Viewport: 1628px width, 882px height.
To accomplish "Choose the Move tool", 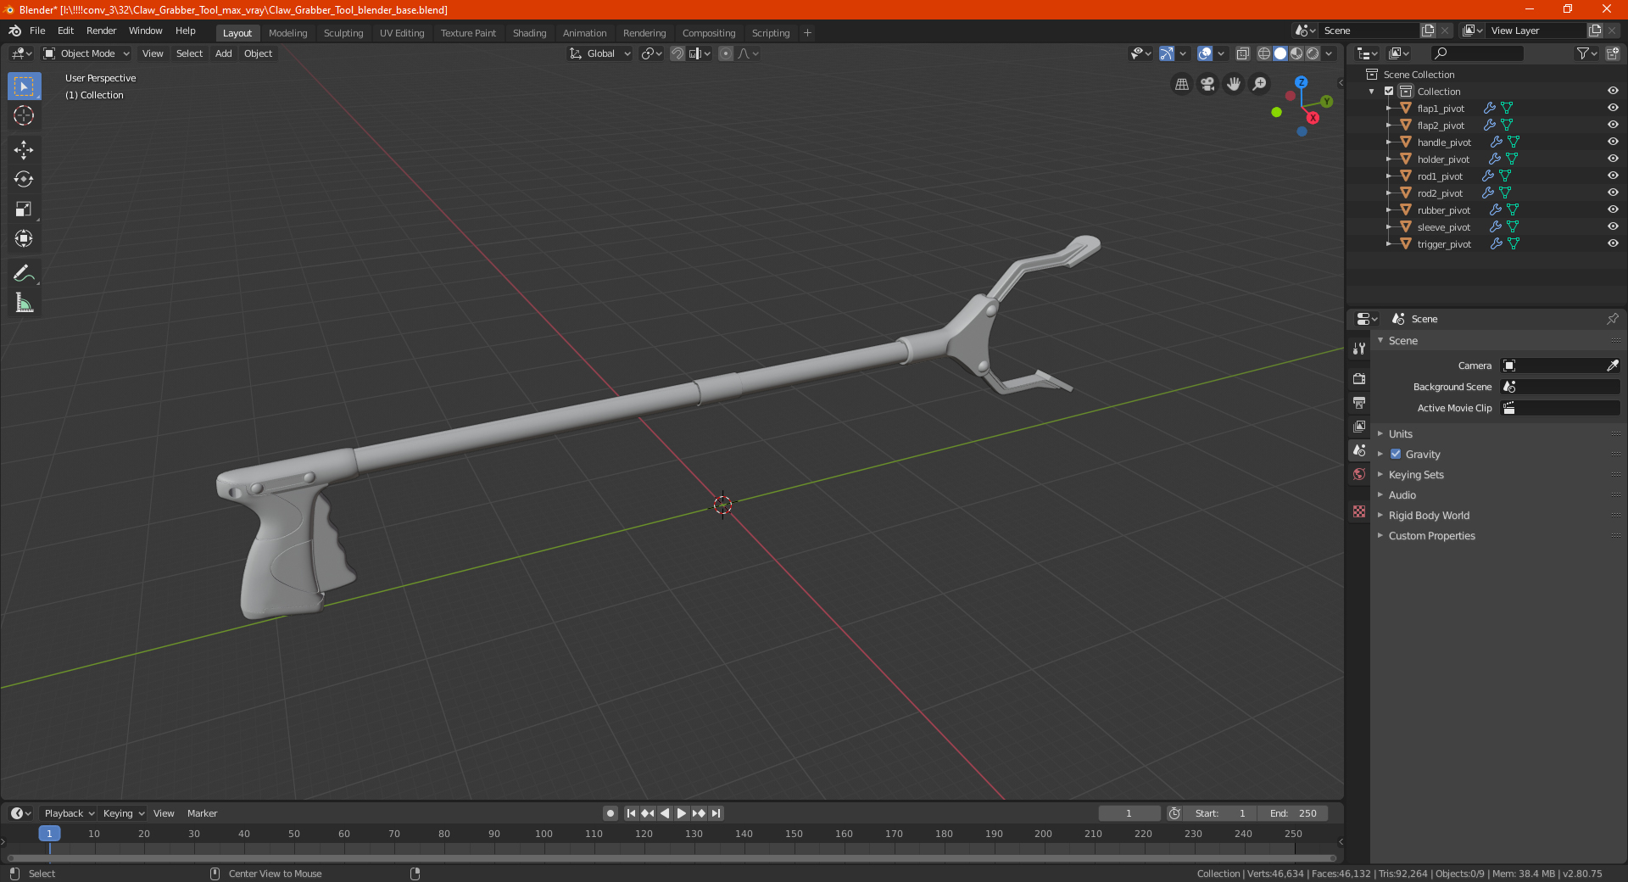I will click(x=24, y=150).
